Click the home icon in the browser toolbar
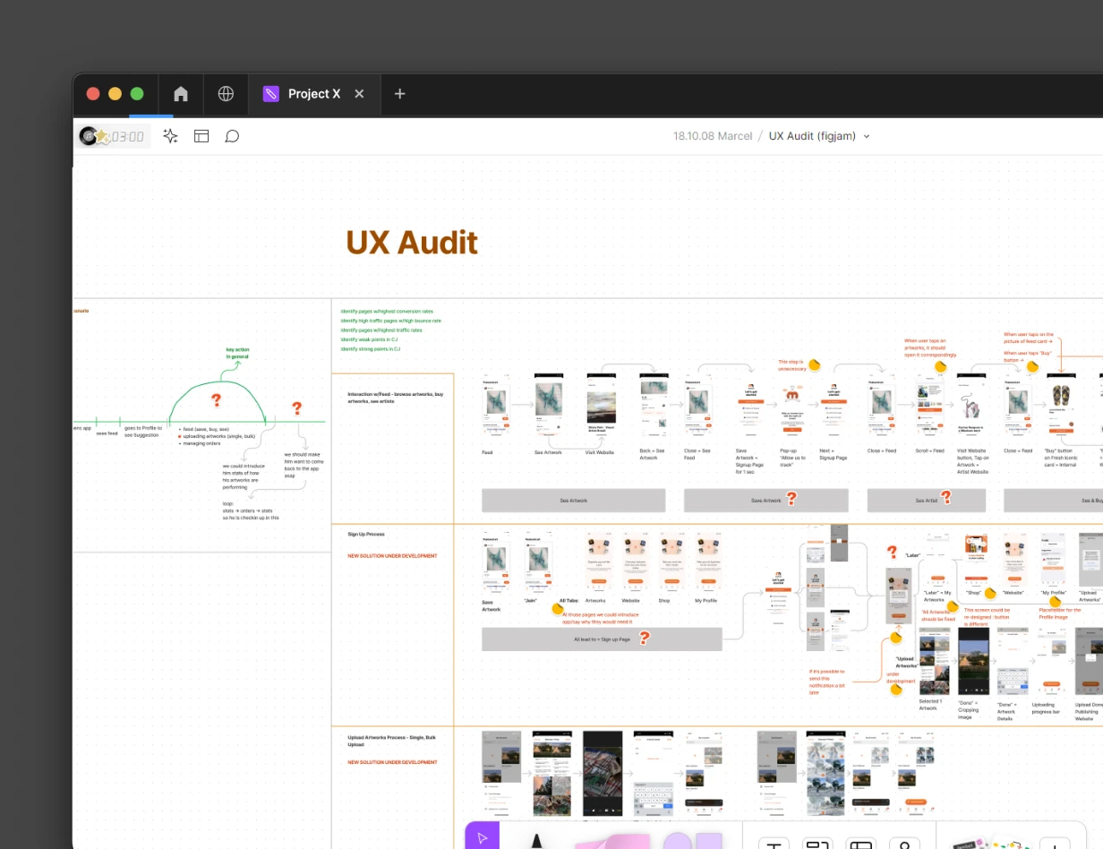The width and height of the screenshot is (1103, 849). 181,94
